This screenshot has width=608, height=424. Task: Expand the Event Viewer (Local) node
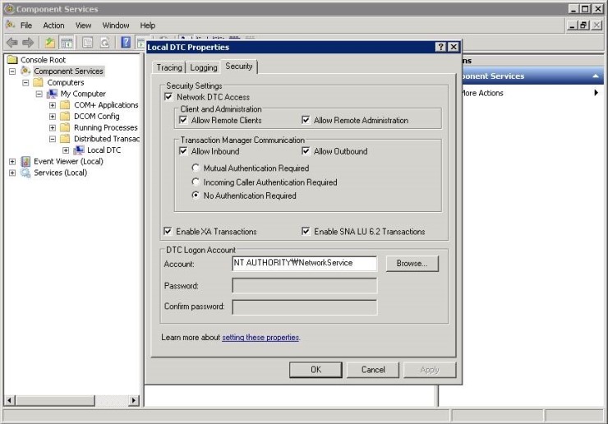click(12, 161)
